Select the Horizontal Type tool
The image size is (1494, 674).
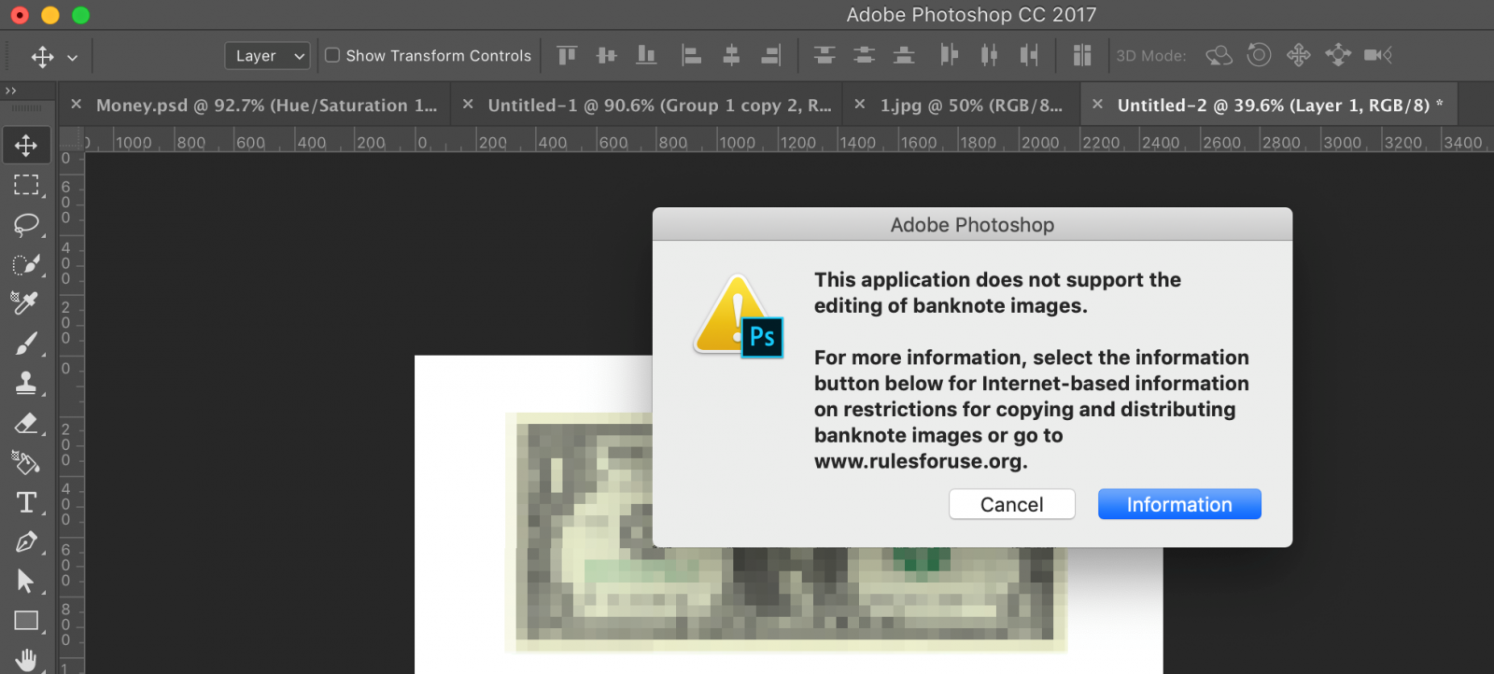click(26, 502)
